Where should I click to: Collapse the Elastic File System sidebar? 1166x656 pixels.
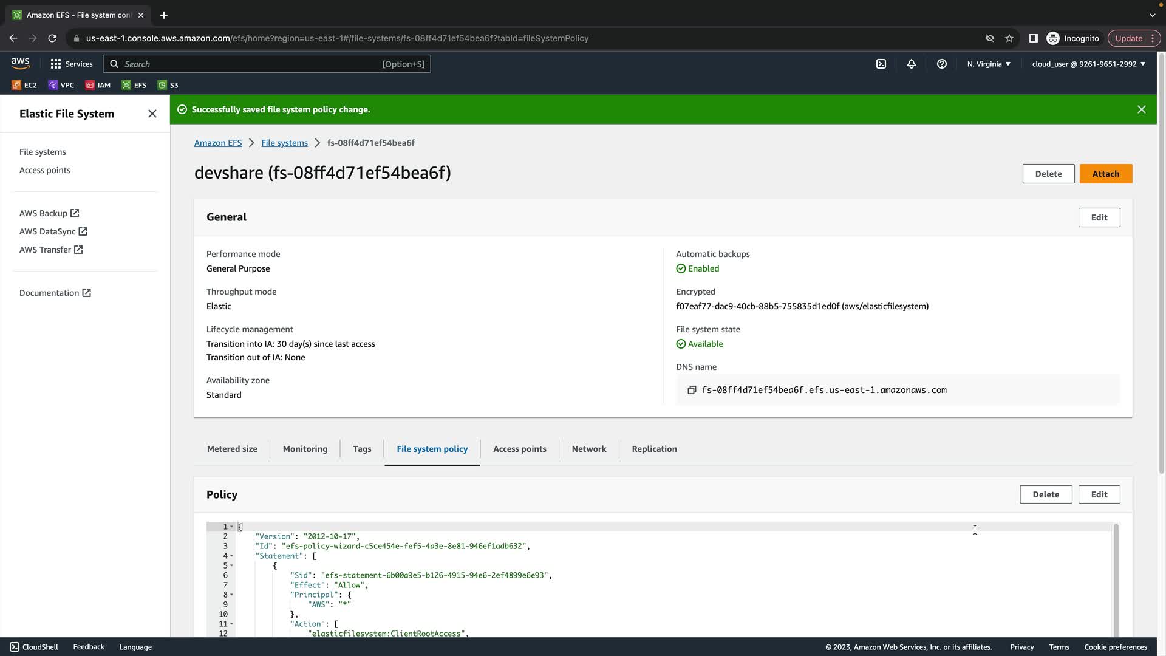[x=152, y=114]
